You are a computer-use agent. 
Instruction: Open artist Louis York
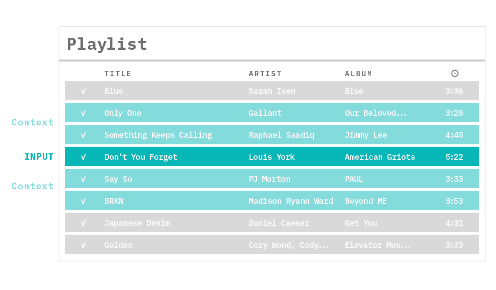(272, 157)
